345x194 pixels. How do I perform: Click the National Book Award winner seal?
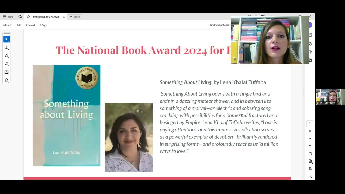(87, 78)
